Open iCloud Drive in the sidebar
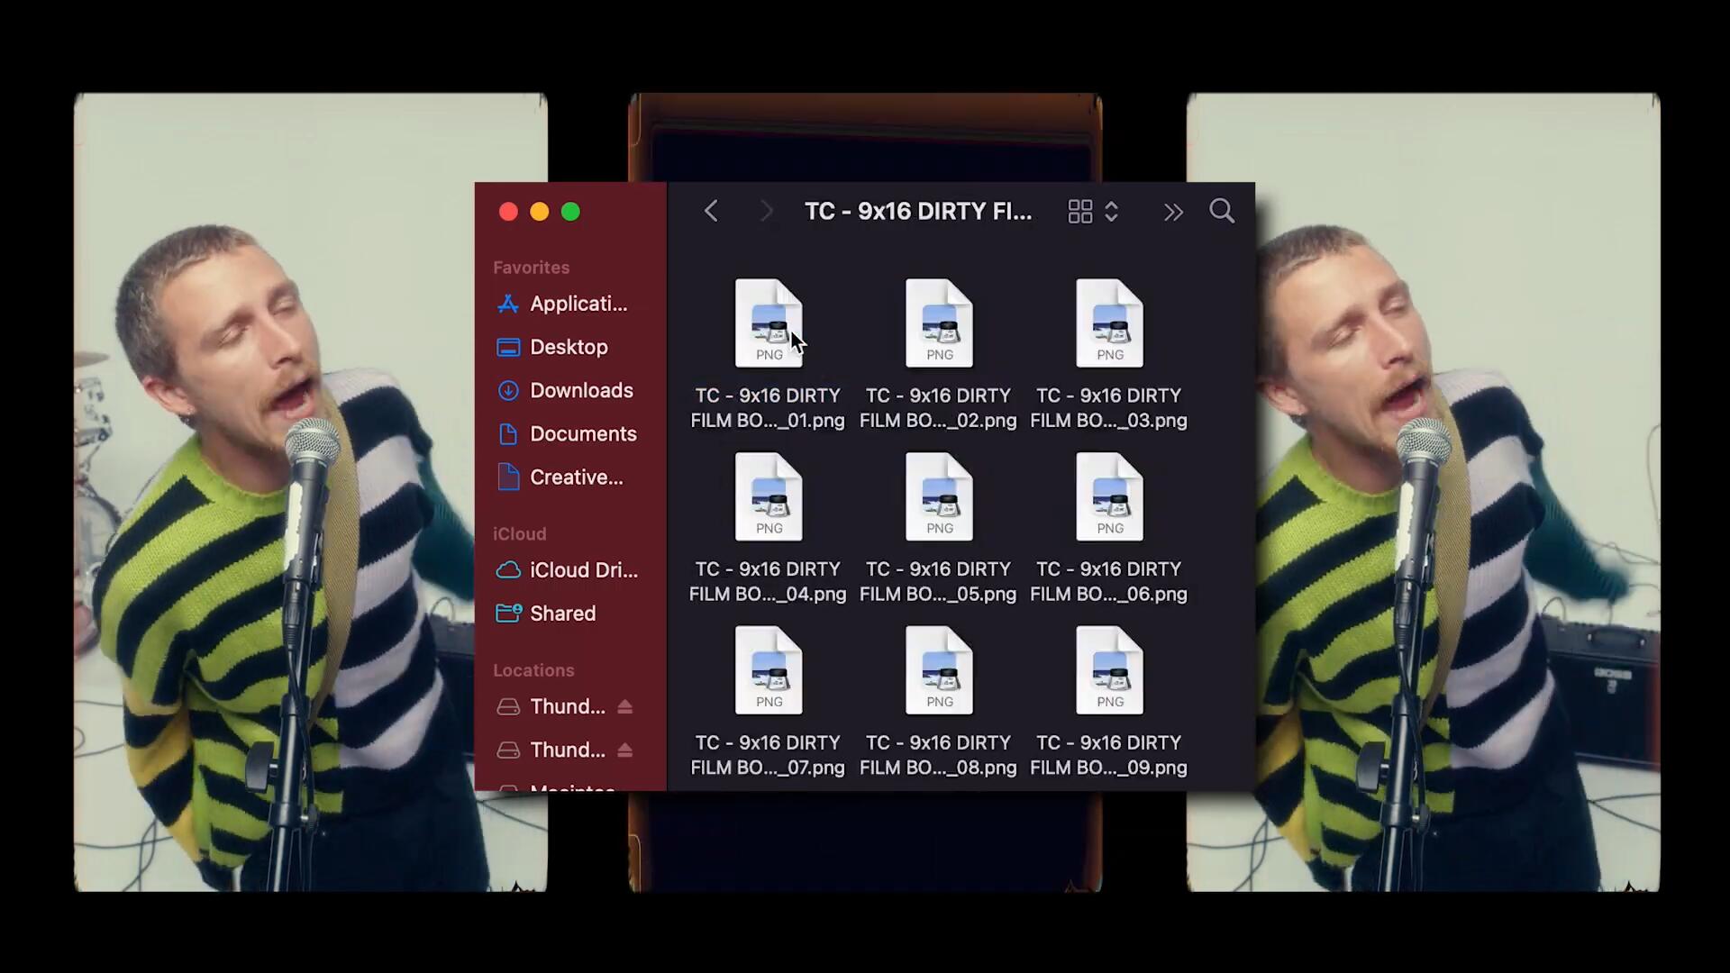 click(x=582, y=570)
